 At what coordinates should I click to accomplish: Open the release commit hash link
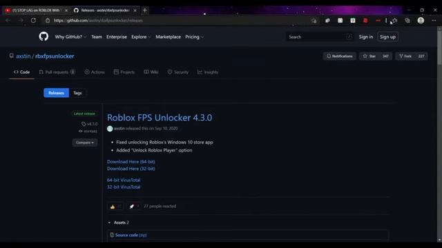(88, 132)
